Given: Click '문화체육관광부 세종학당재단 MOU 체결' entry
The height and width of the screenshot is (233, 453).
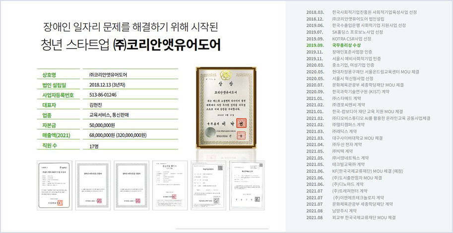Looking at the screenshot, I should [x=368, y=85].
